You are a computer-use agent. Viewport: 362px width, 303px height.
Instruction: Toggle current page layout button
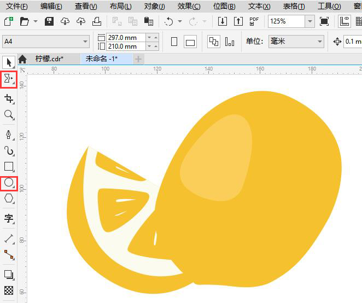tap(230, 42)
